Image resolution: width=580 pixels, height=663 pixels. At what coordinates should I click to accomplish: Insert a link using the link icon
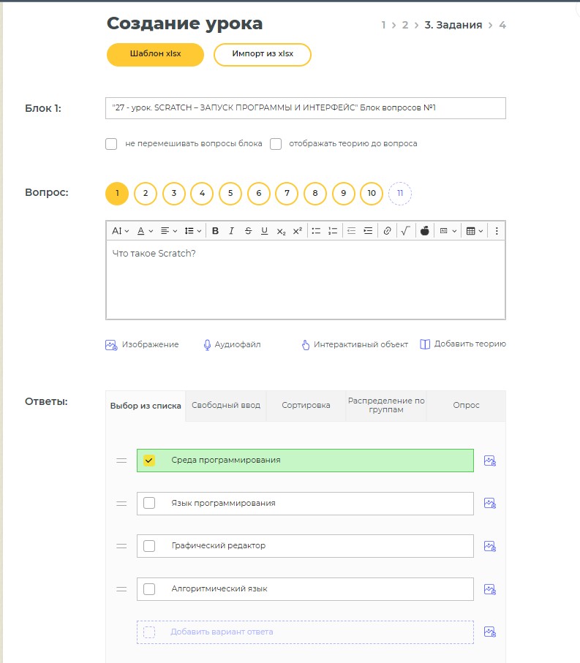[x=387, y=231]
